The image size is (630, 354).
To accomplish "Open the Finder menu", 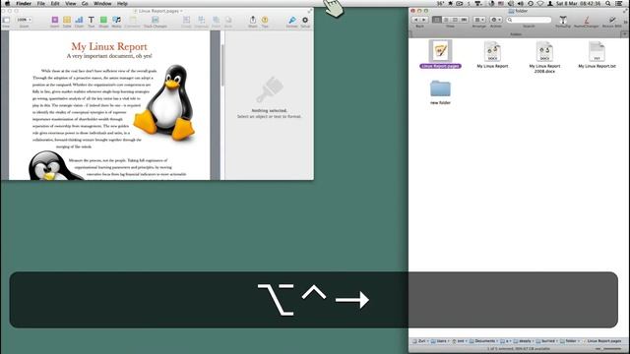I will (x=24, y=3).
